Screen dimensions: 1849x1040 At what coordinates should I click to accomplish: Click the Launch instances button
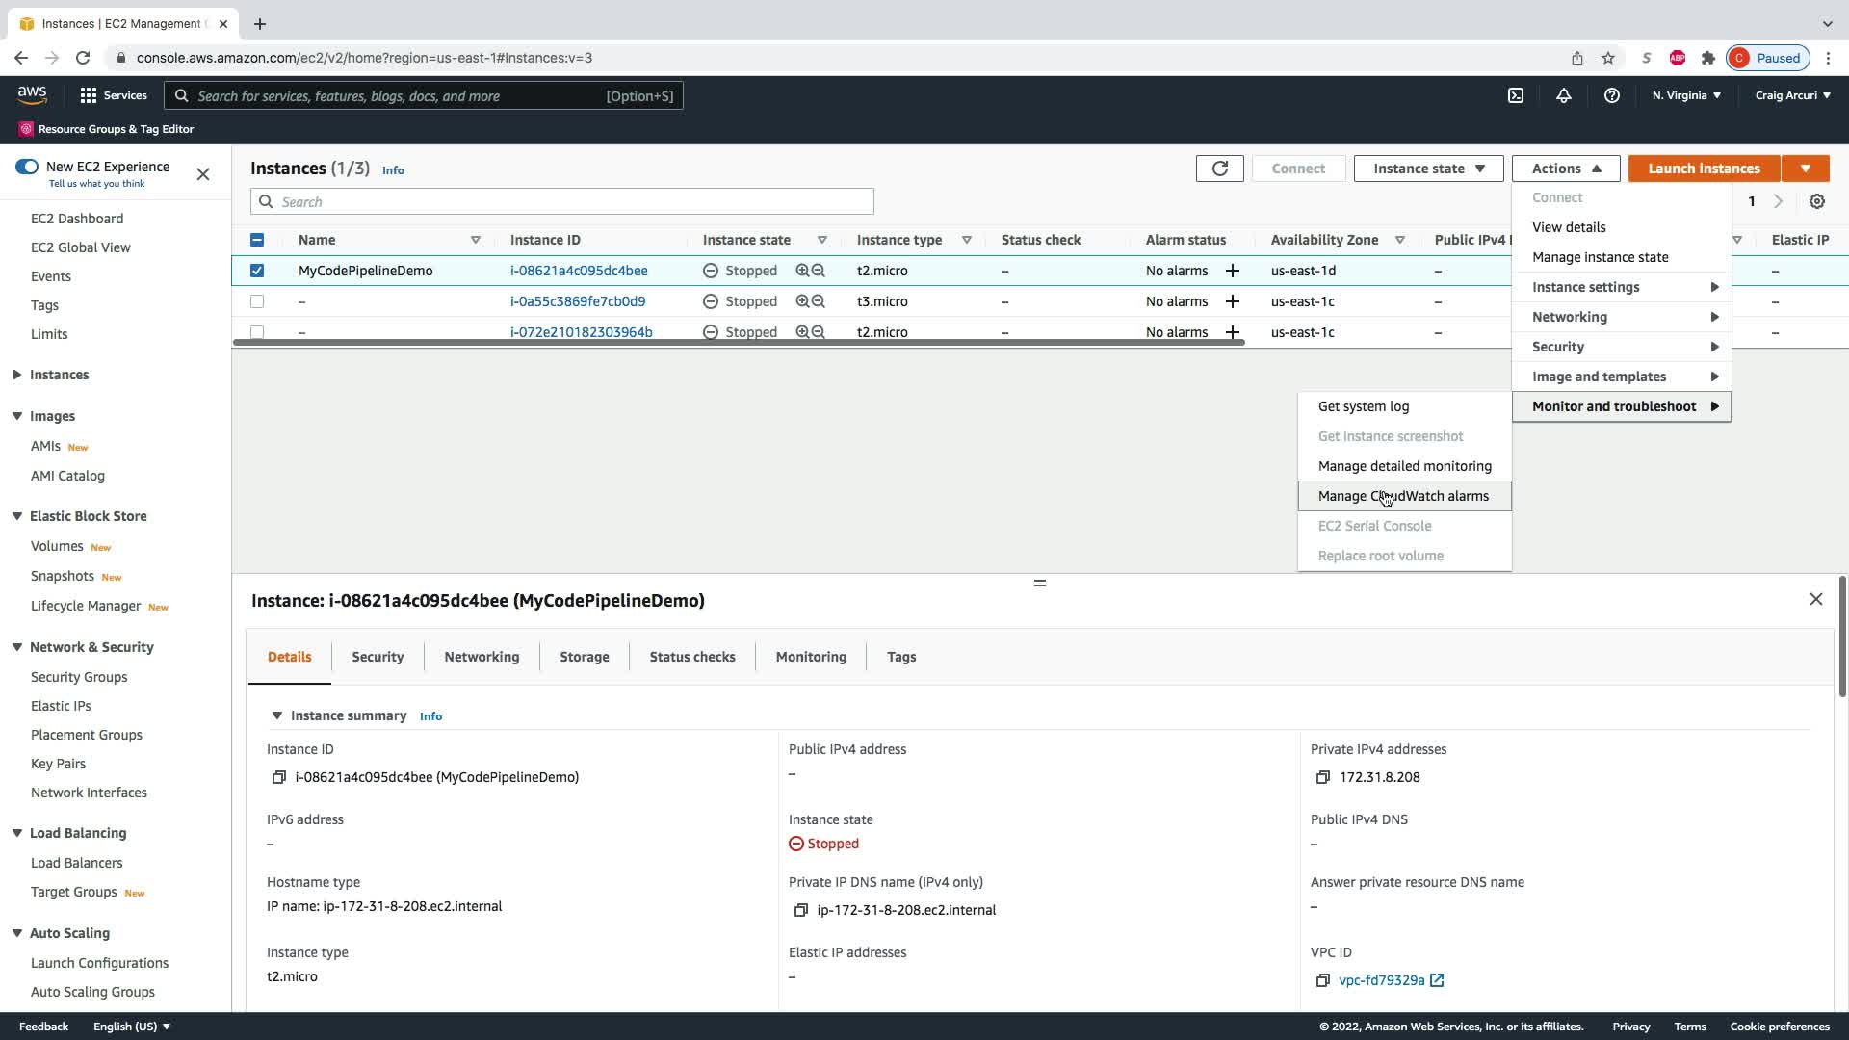(1704, 169)
